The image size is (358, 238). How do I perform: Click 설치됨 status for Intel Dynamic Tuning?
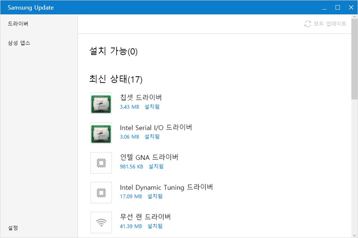coord(155,196)
